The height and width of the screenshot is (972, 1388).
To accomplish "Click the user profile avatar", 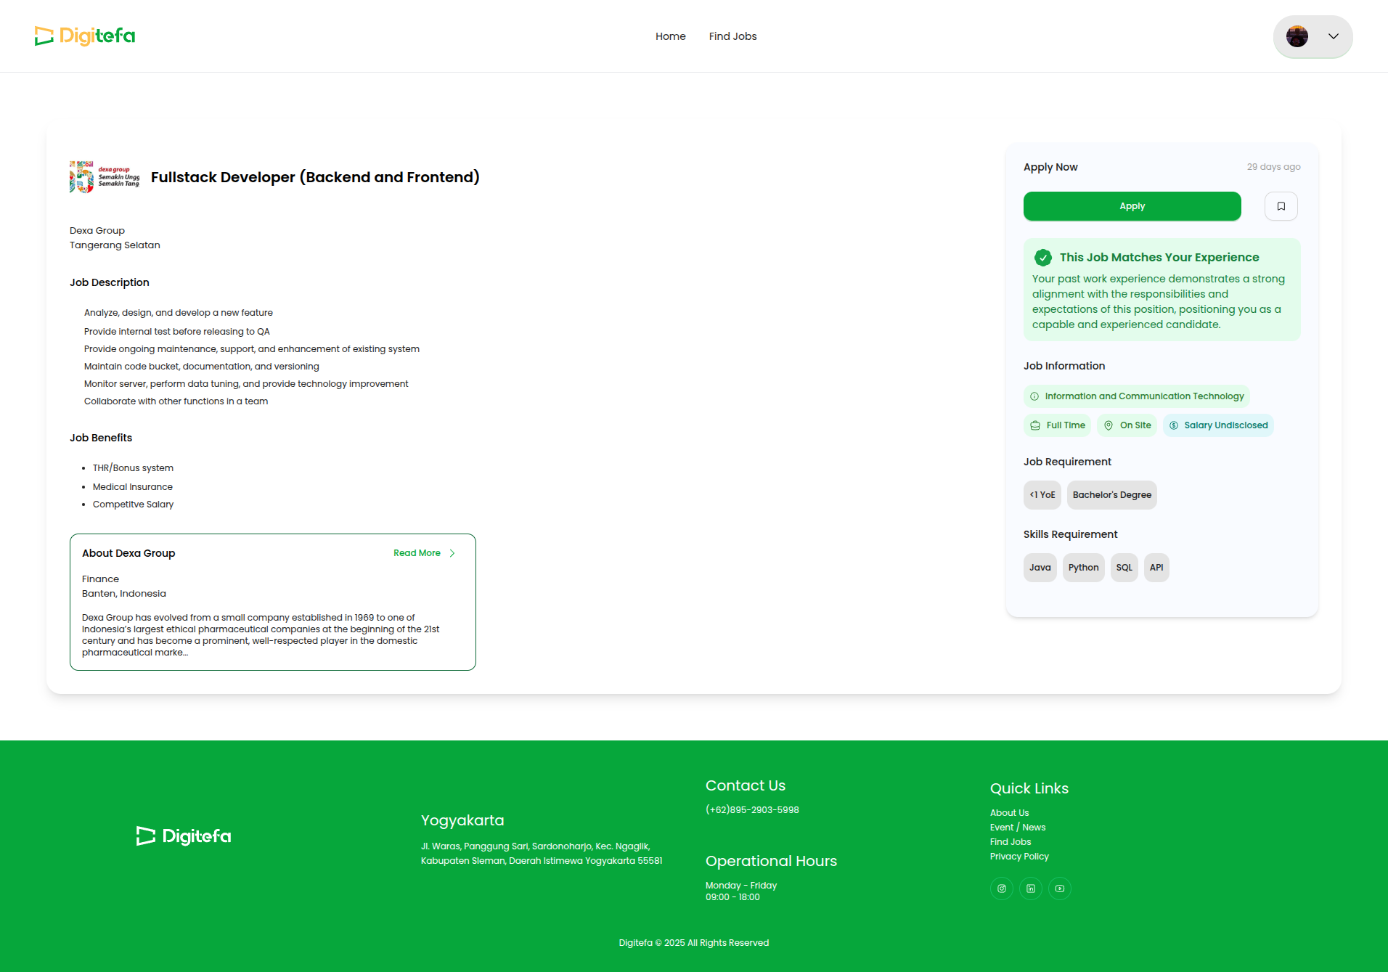I will (1297, 36).
